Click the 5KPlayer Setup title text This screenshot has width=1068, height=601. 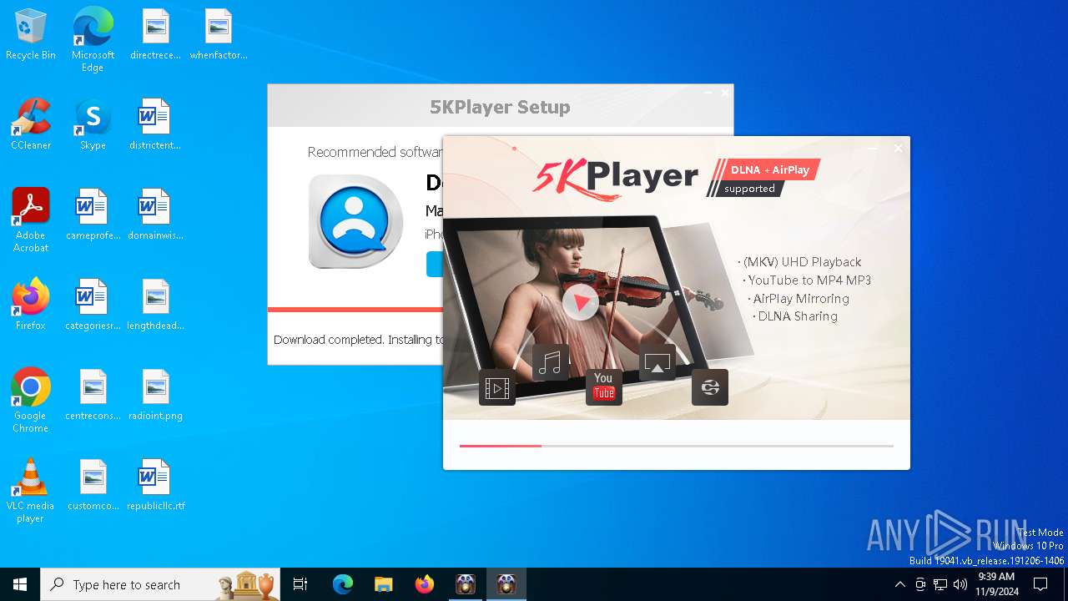pos(500,107)
